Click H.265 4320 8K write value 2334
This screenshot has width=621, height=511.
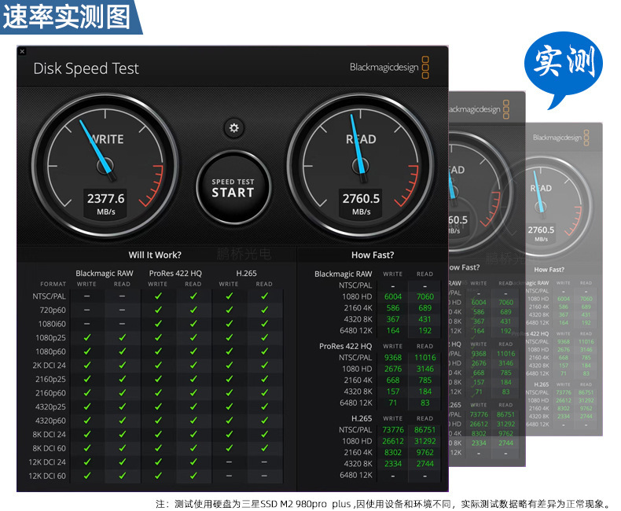point(393,464)
